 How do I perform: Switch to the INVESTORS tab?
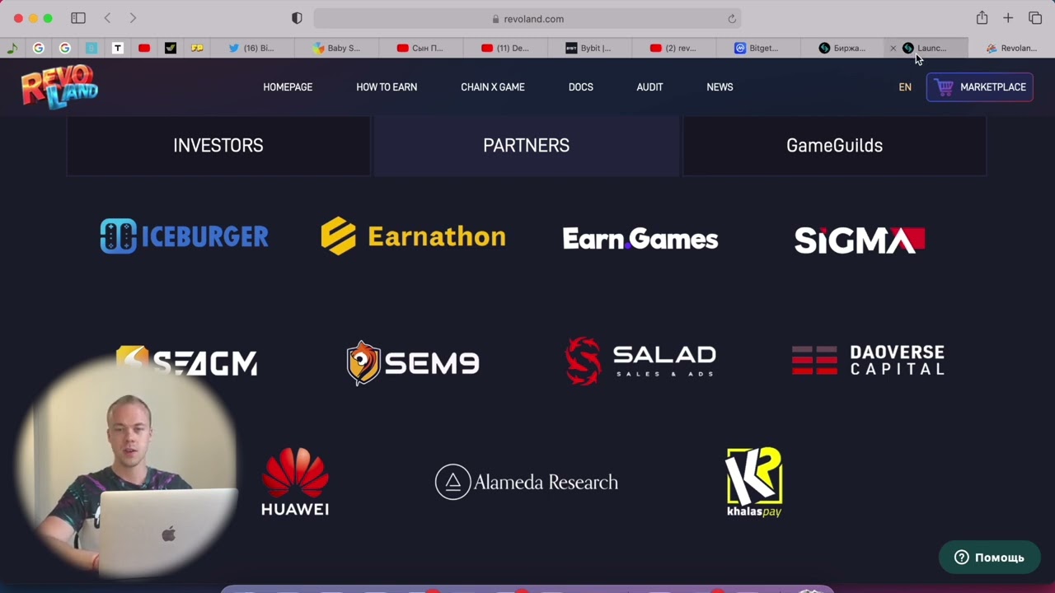[218, 145]
